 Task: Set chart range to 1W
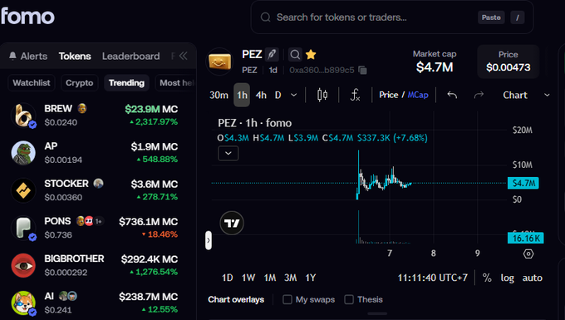coord(248,278)
